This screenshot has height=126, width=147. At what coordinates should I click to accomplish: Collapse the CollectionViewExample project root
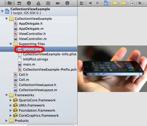[2, 11]
